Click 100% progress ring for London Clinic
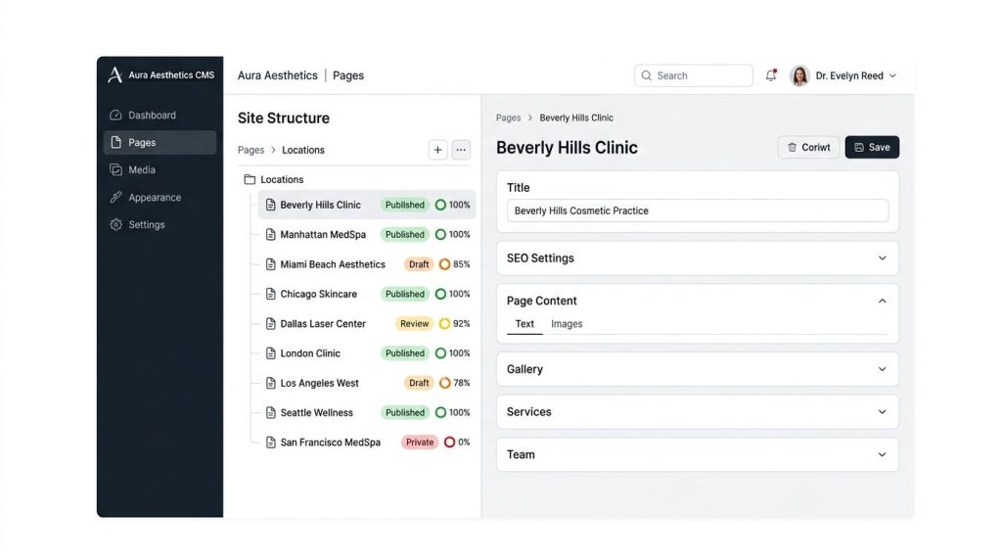This screenshot has width=1002, height=560. (x=440, y=353)
